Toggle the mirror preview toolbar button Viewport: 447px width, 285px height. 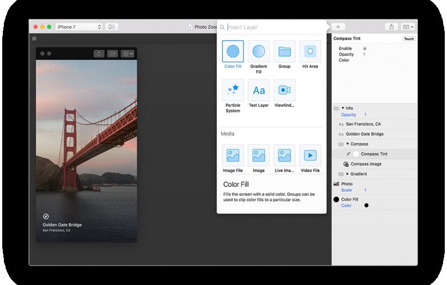[x=111, y=27]
